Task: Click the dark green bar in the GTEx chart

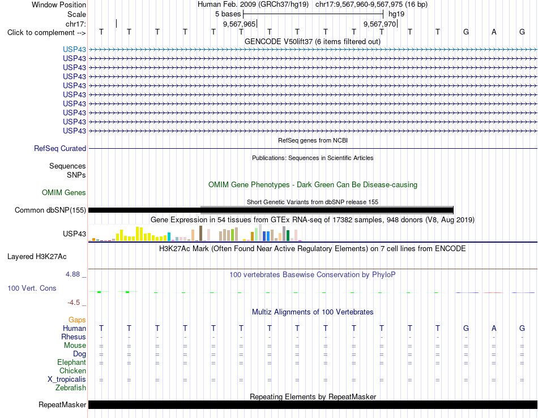Action: (288, 236)
